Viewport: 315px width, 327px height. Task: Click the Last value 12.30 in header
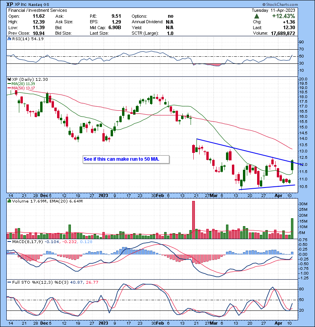[x=289, y=28]
